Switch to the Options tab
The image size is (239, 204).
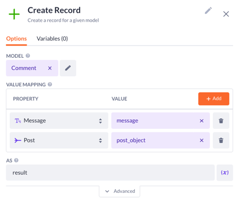tap(16, 39)
